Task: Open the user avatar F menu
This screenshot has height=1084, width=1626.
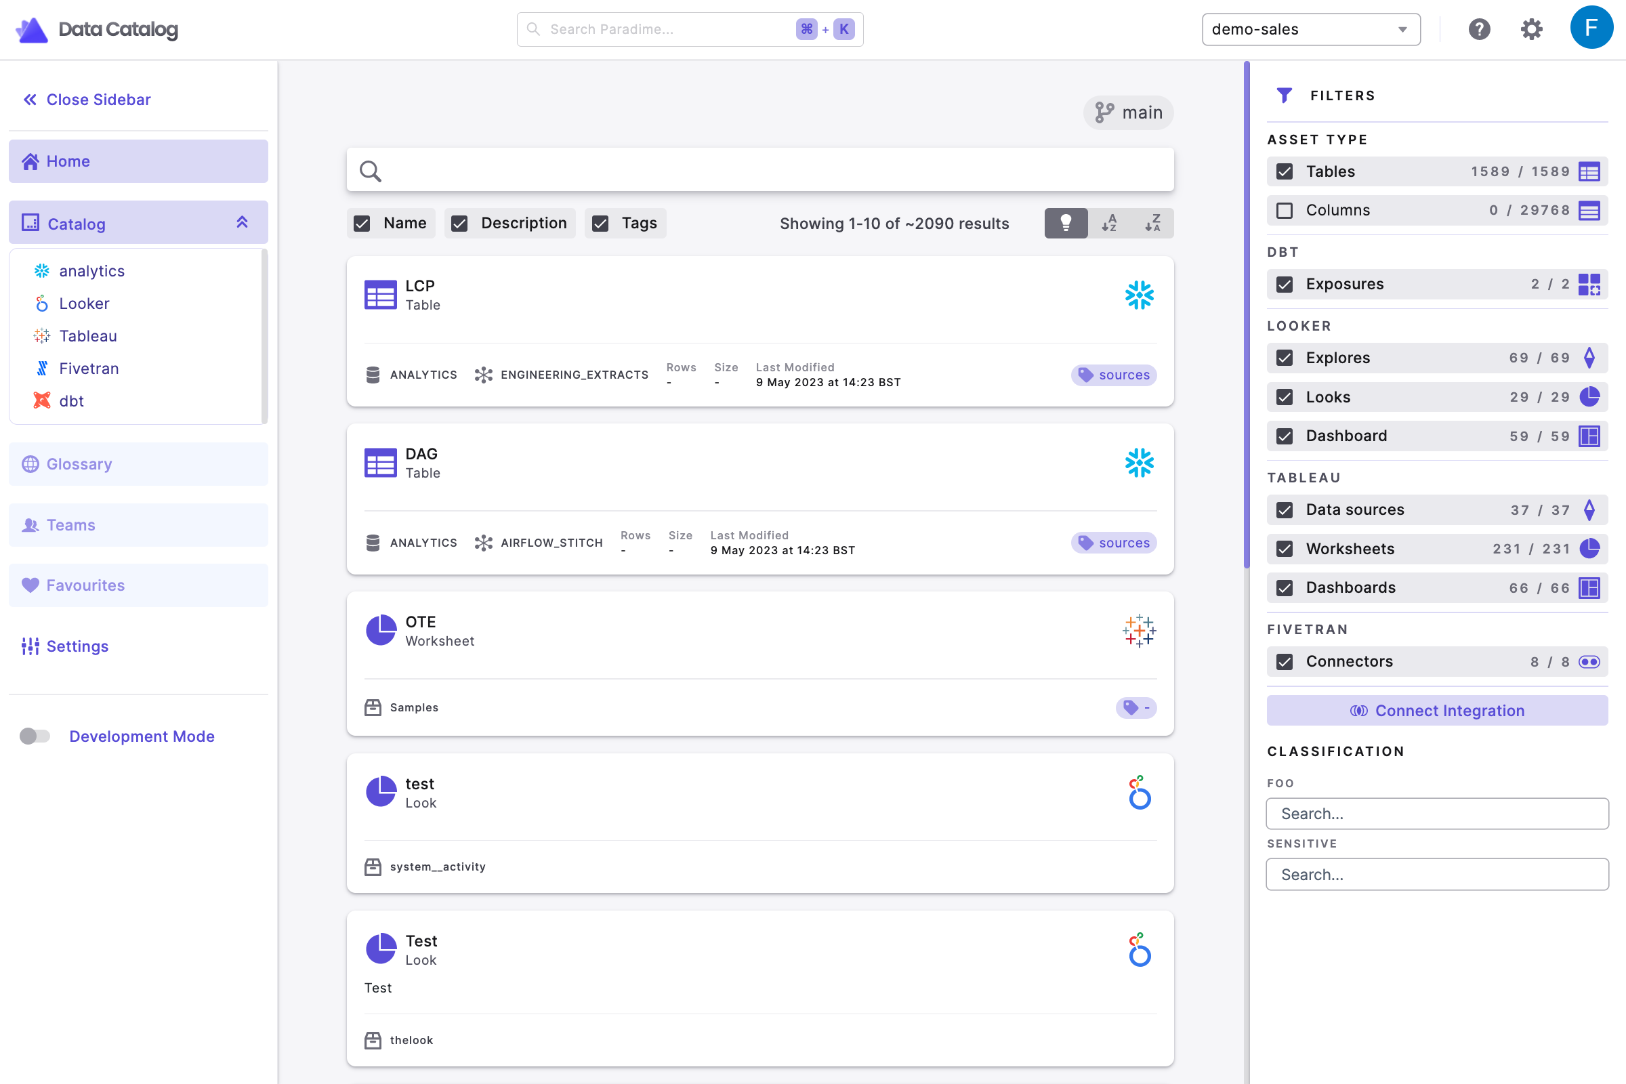Action: (1591, 28)
